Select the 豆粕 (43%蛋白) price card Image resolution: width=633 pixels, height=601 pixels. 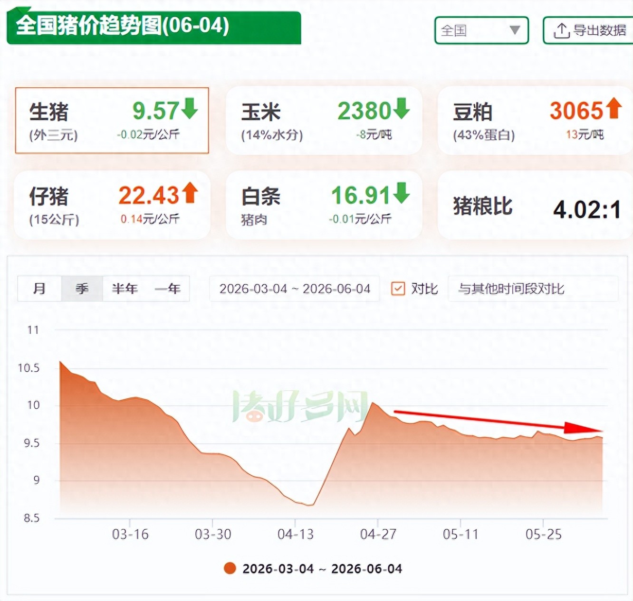click(535, 121)
